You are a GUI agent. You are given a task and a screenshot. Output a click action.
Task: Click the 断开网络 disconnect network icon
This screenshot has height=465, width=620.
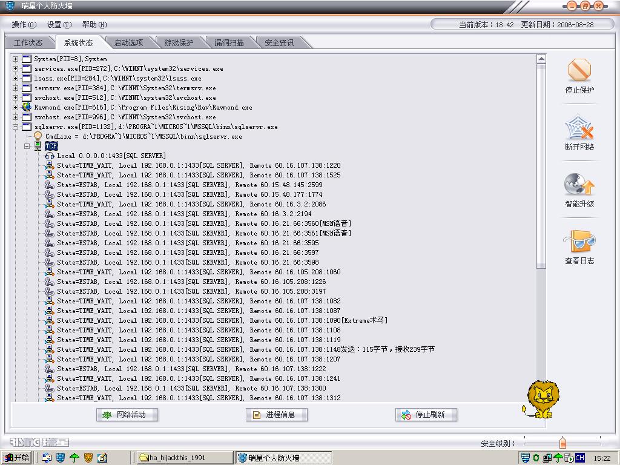tap(579, 127)
